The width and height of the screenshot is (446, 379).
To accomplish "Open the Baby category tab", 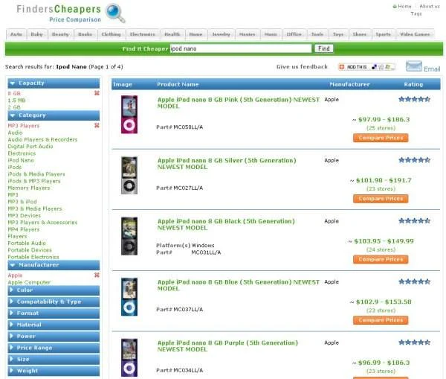I will [x=37, y=34].
